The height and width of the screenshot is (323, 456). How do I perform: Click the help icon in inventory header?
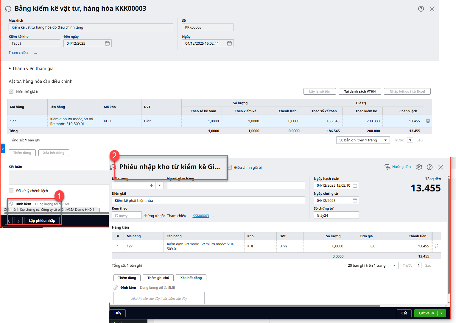421,9
